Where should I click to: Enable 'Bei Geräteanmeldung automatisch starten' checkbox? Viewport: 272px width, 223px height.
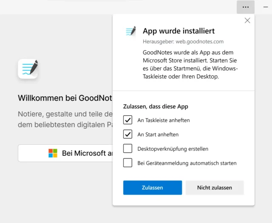click(x=127, y=163)
